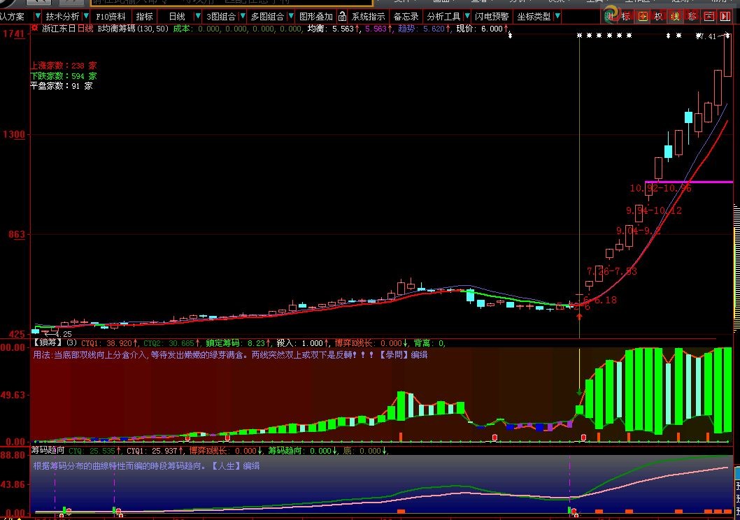
Task: Click the 现价: 6.000 value
Action: point(483,28)
